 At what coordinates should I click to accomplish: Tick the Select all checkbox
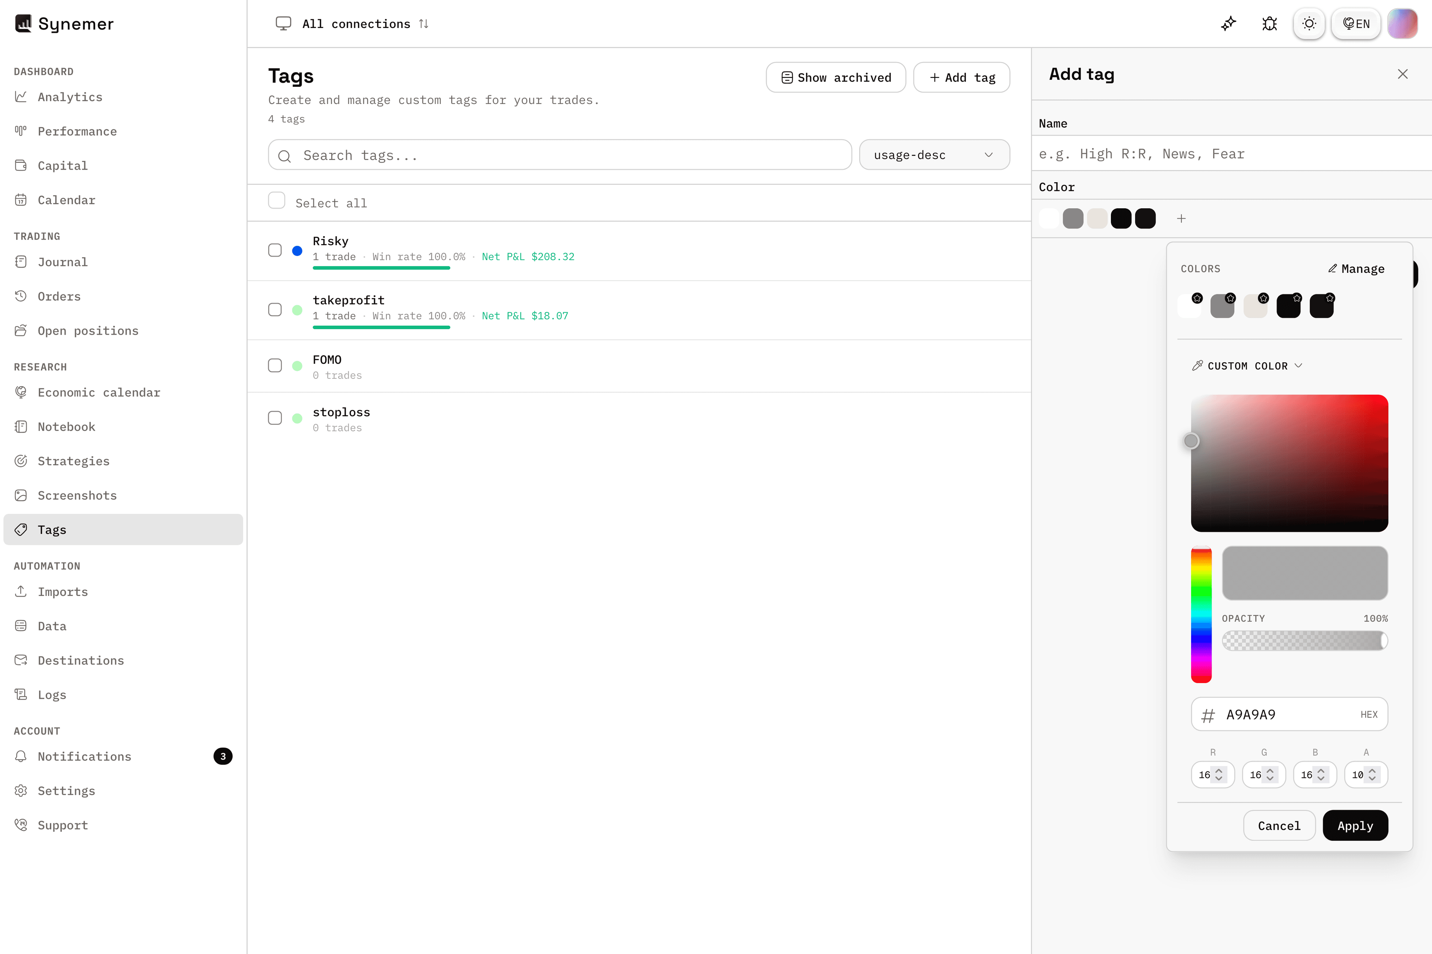276,201
